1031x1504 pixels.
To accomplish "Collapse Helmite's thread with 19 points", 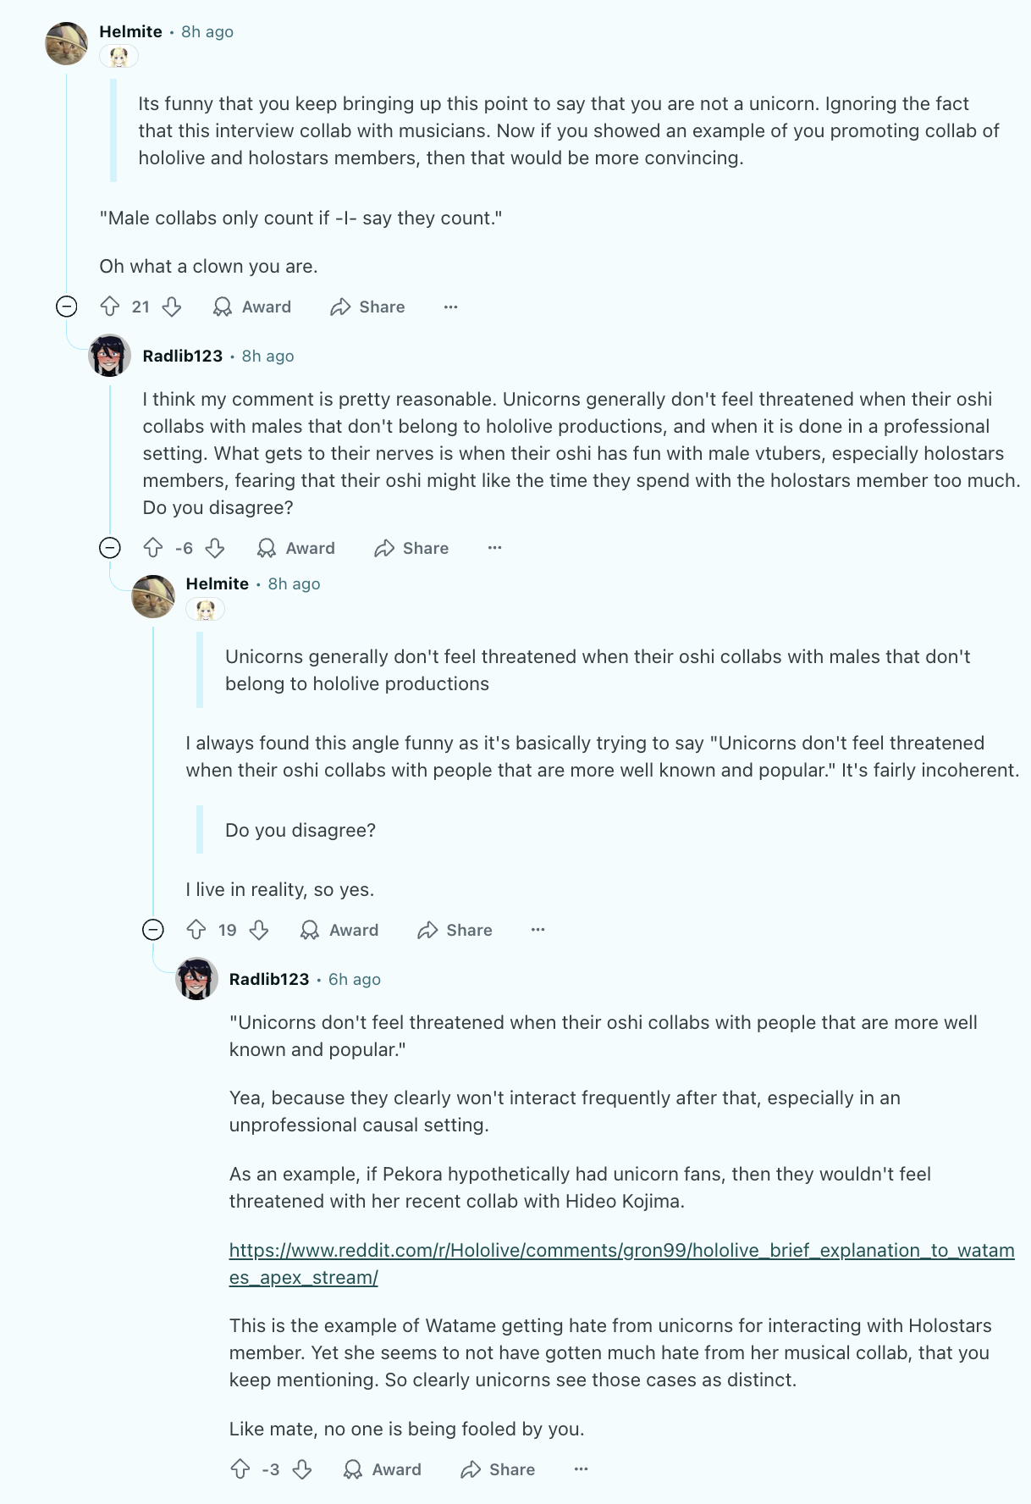I will (x=153, y=930).
